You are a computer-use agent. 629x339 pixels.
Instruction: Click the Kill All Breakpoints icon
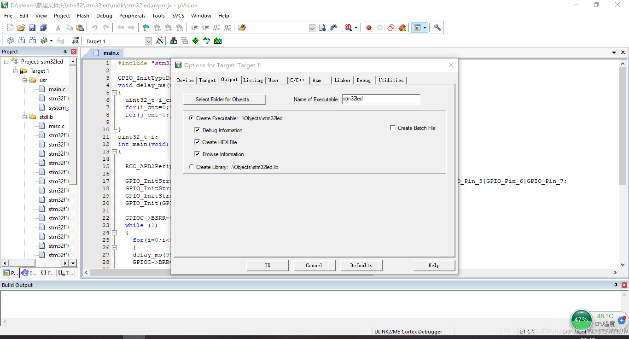(402, 28)
